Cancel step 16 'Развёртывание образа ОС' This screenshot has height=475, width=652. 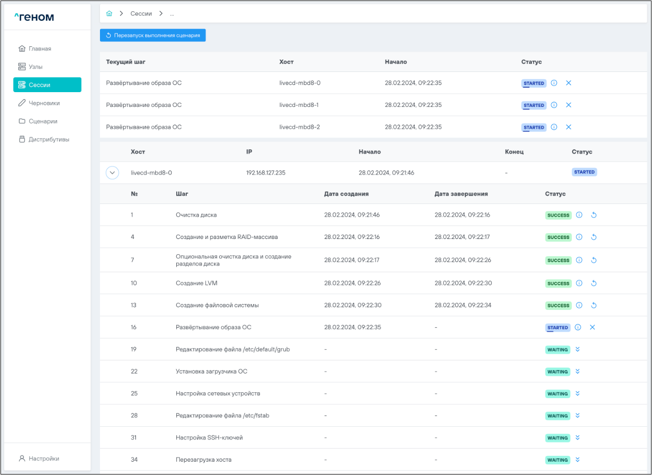point(592,328)
